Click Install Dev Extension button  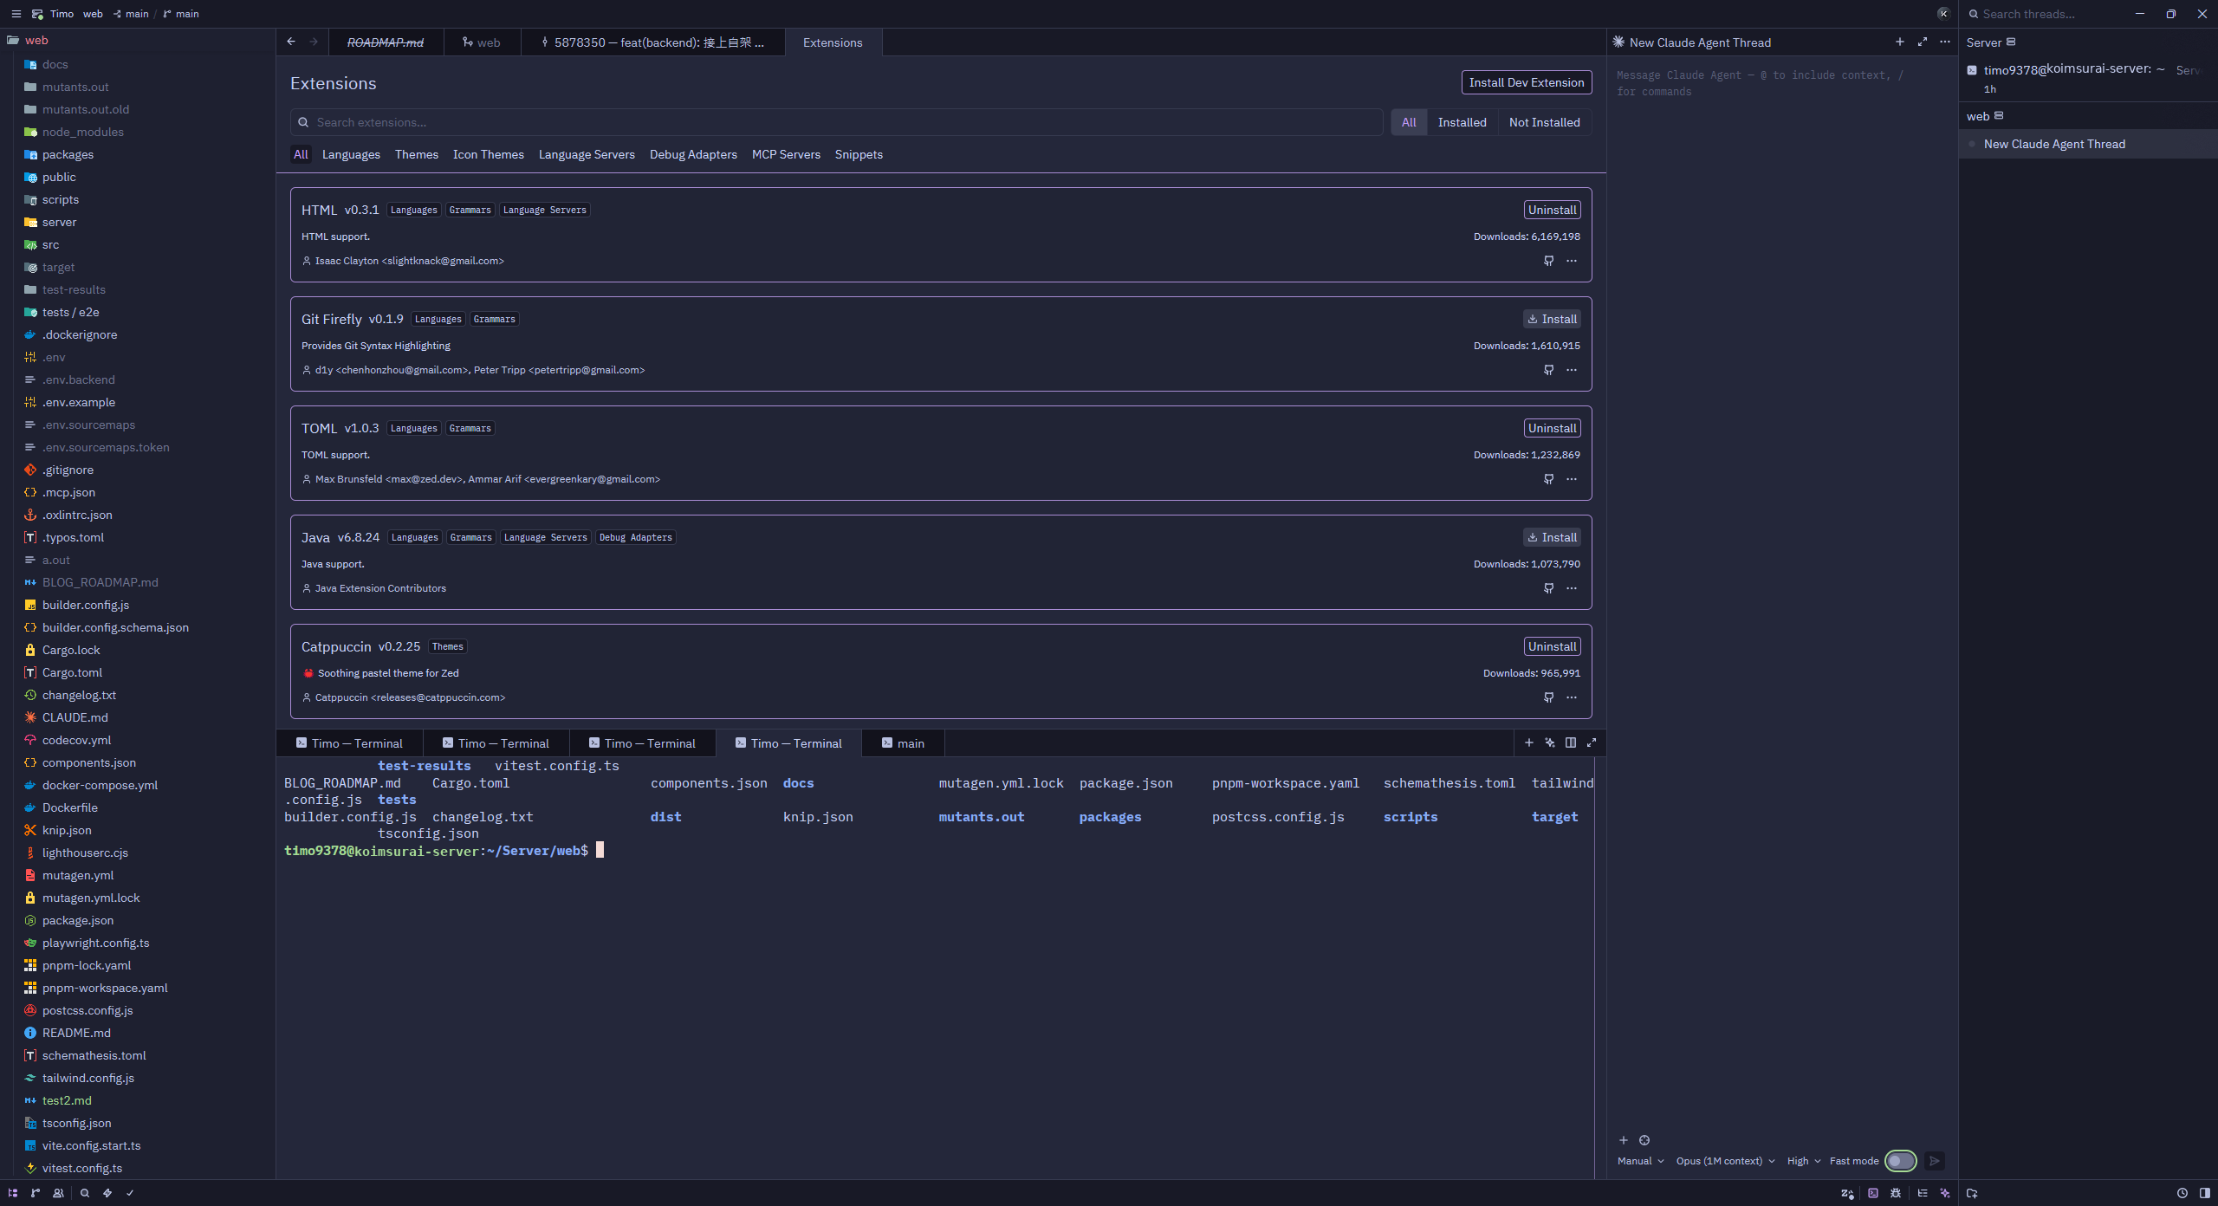tap(1526, 82)
